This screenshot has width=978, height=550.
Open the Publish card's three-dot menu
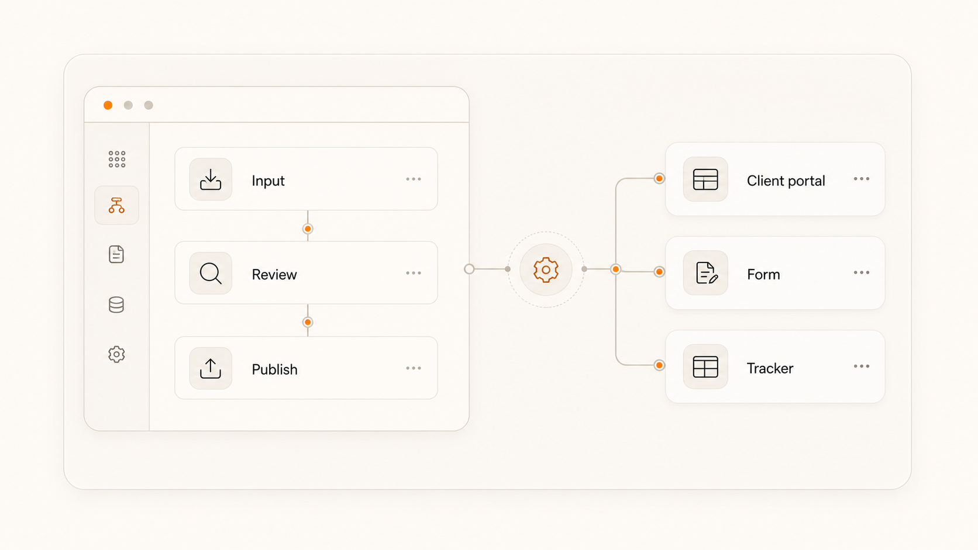tap(414, 368)
